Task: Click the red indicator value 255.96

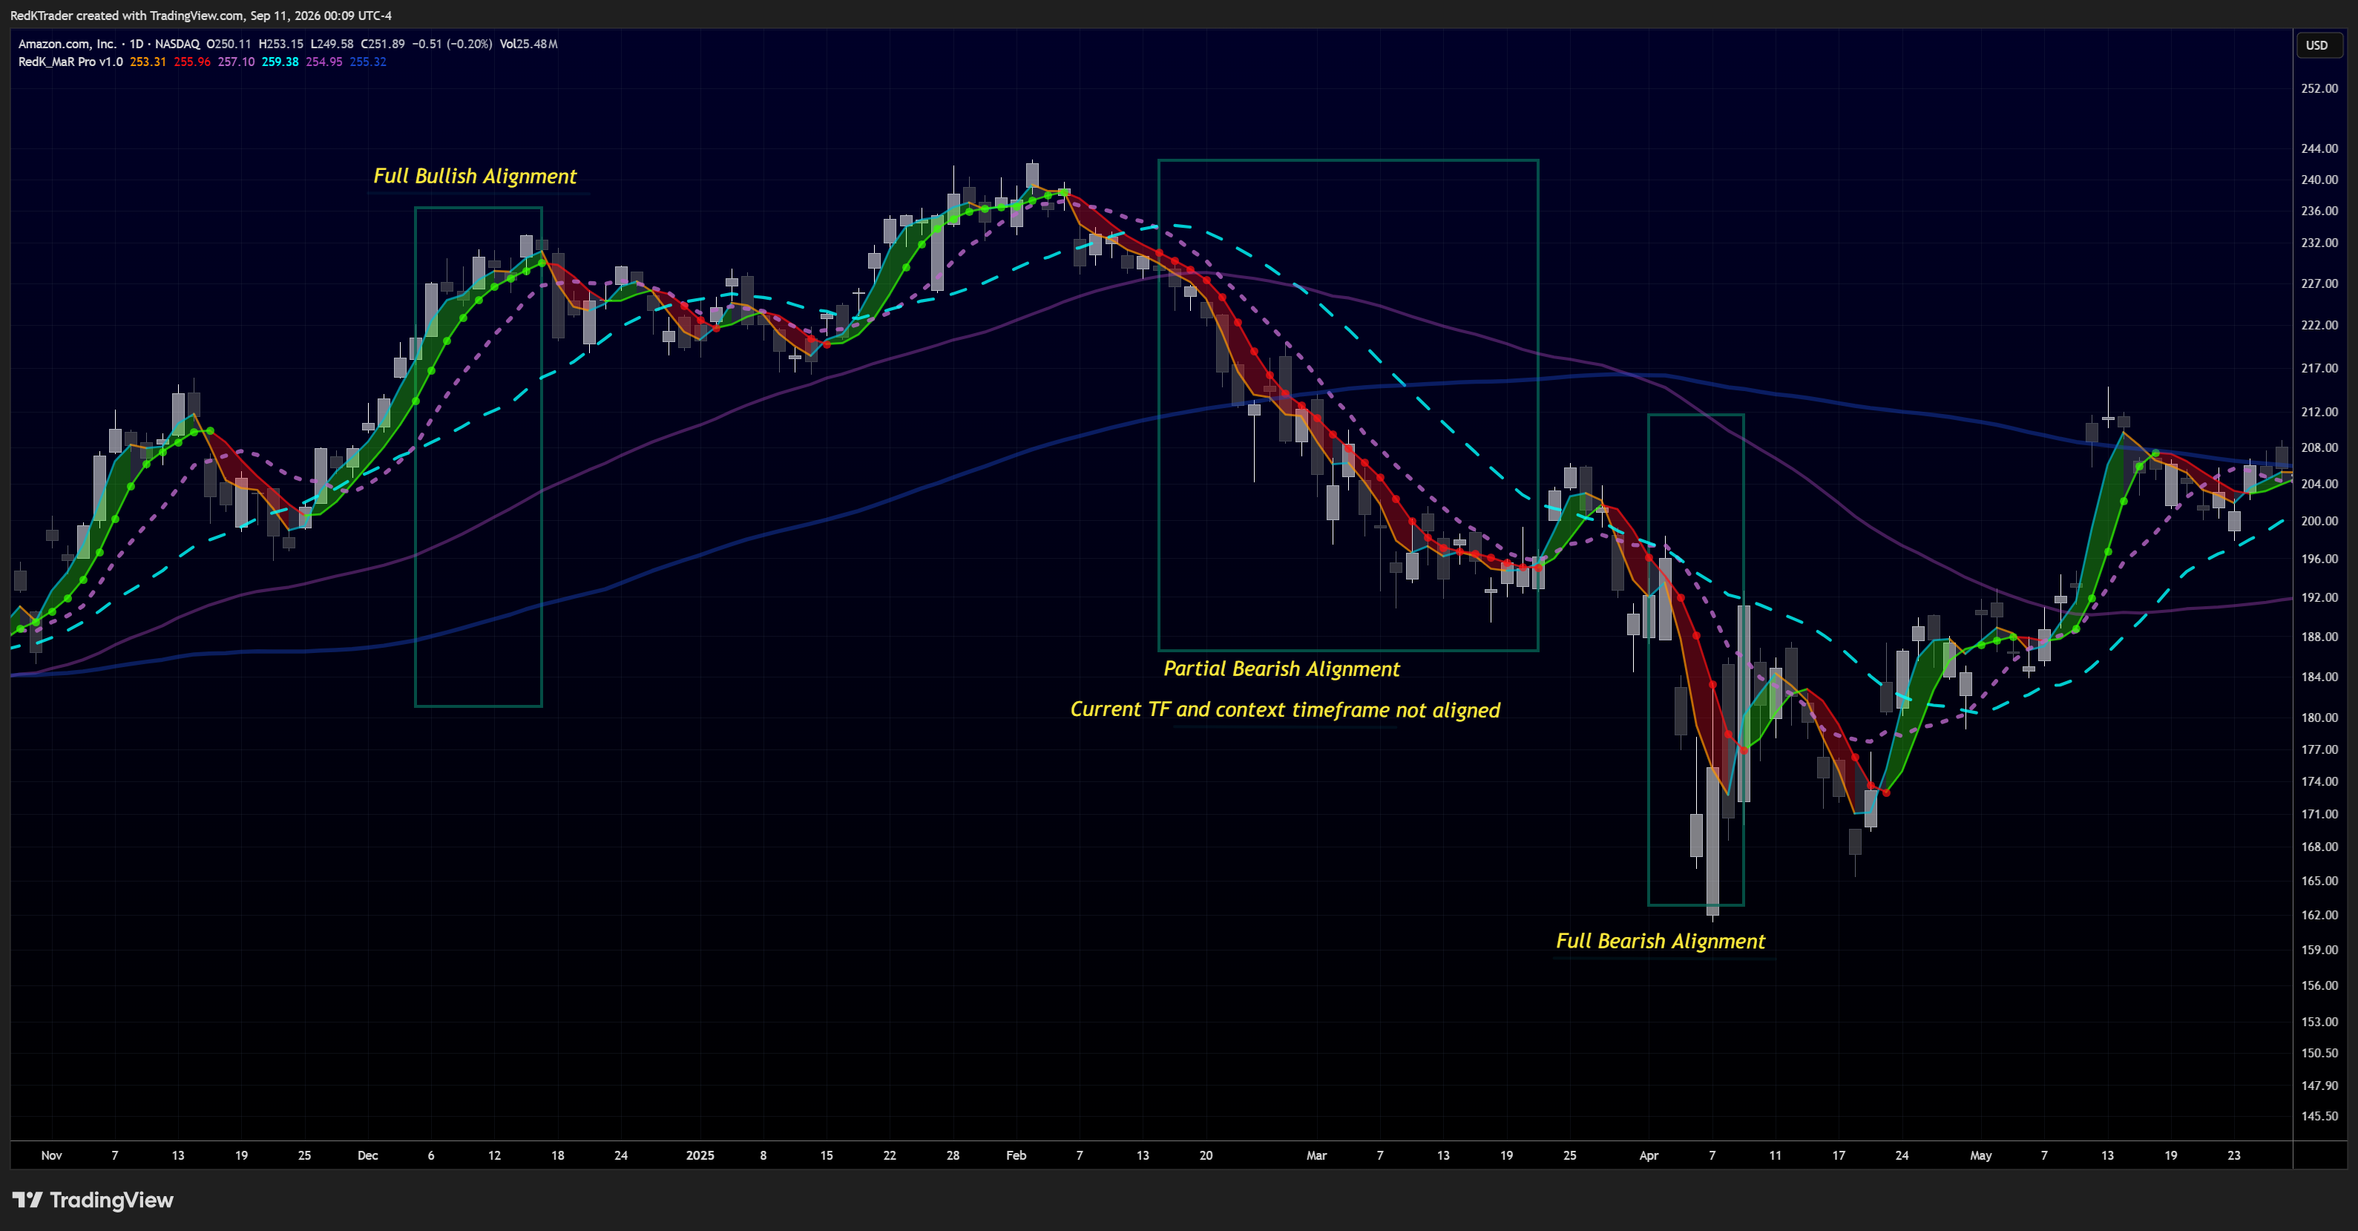Action: (192, 62)
